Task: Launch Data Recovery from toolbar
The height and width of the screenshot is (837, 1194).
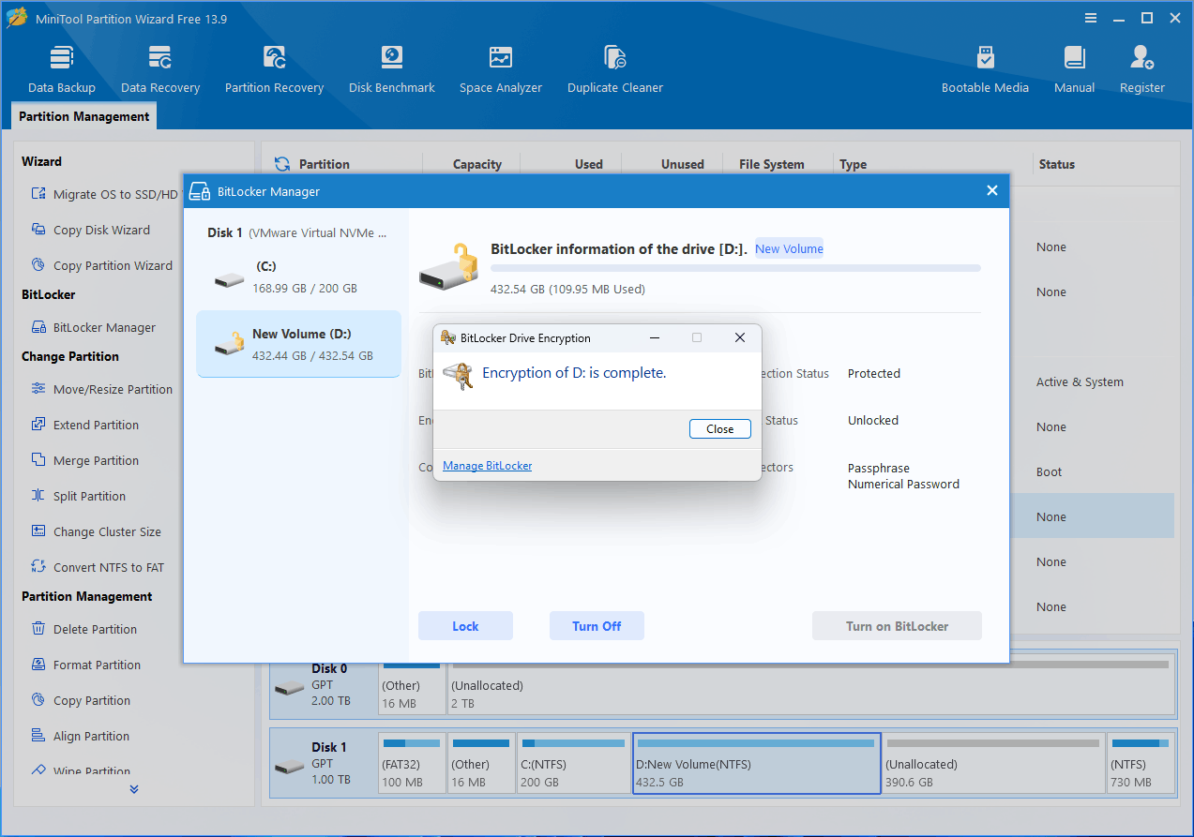Action: [x=160, y=69]
